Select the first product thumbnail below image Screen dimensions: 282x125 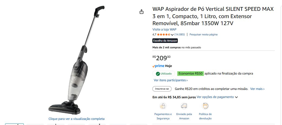click(x=14, y=124)
